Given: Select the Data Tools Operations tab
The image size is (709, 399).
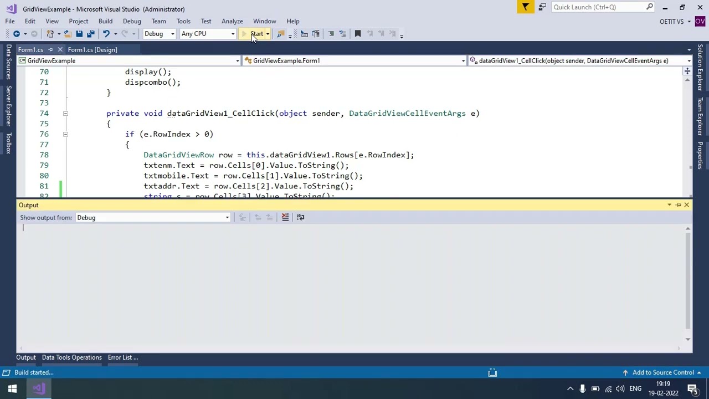Looking at the screenshot, I should [x=72, y=357].
